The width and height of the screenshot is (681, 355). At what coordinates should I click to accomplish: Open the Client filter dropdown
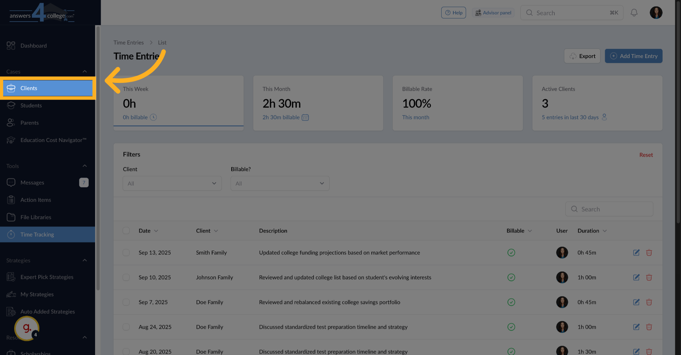(172, 183)
